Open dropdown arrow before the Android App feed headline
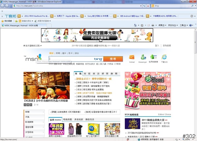 [118, 16]
